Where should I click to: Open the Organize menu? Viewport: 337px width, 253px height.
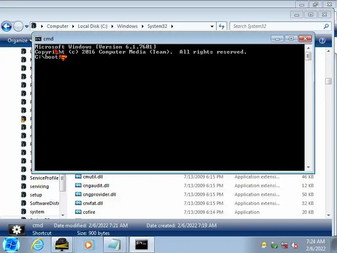tap(19, 40)
